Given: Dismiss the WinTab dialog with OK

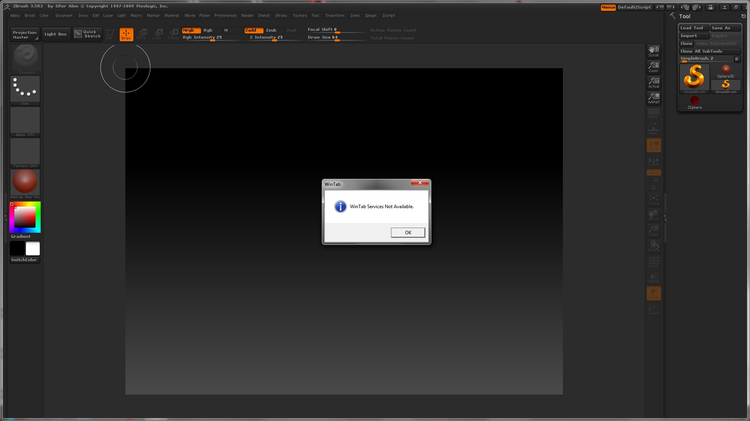Looking at the screenshot, I should (408, 232).
